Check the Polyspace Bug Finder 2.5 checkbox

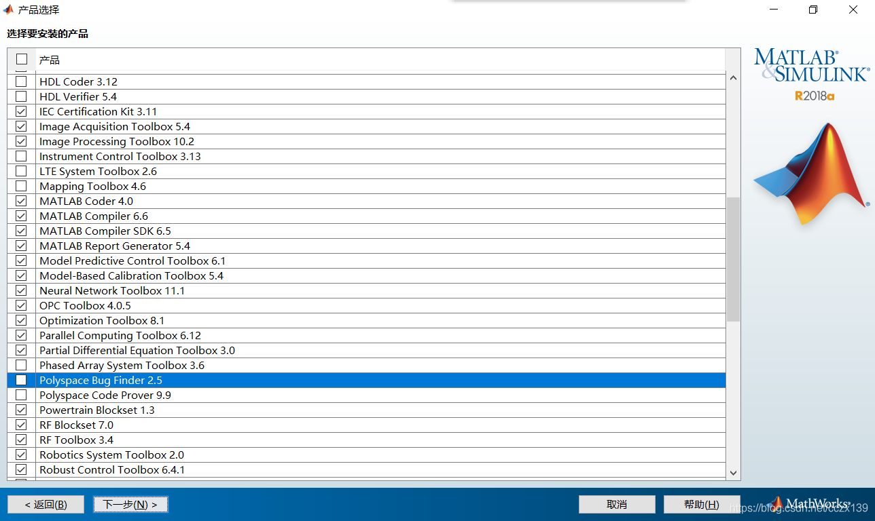tap(21, 380)
